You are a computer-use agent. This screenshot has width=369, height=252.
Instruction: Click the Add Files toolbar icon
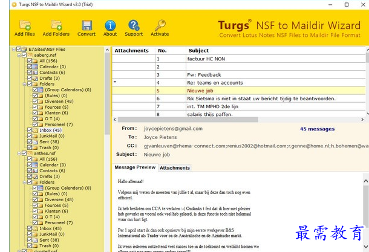pyautogui.click(x=25, y=25)
